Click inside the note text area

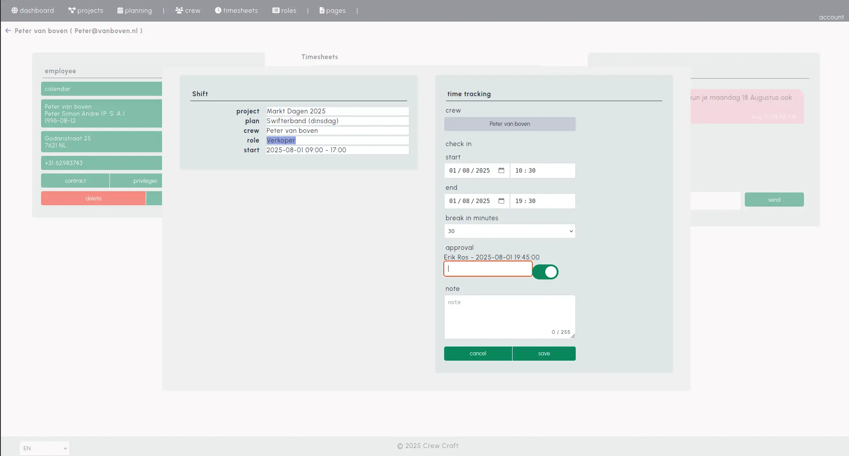[509, 316]
